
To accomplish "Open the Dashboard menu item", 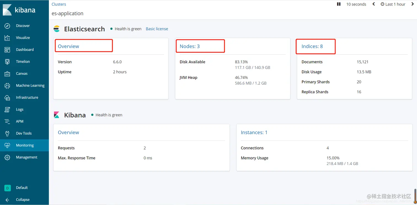I will click(x=25, y=50).
